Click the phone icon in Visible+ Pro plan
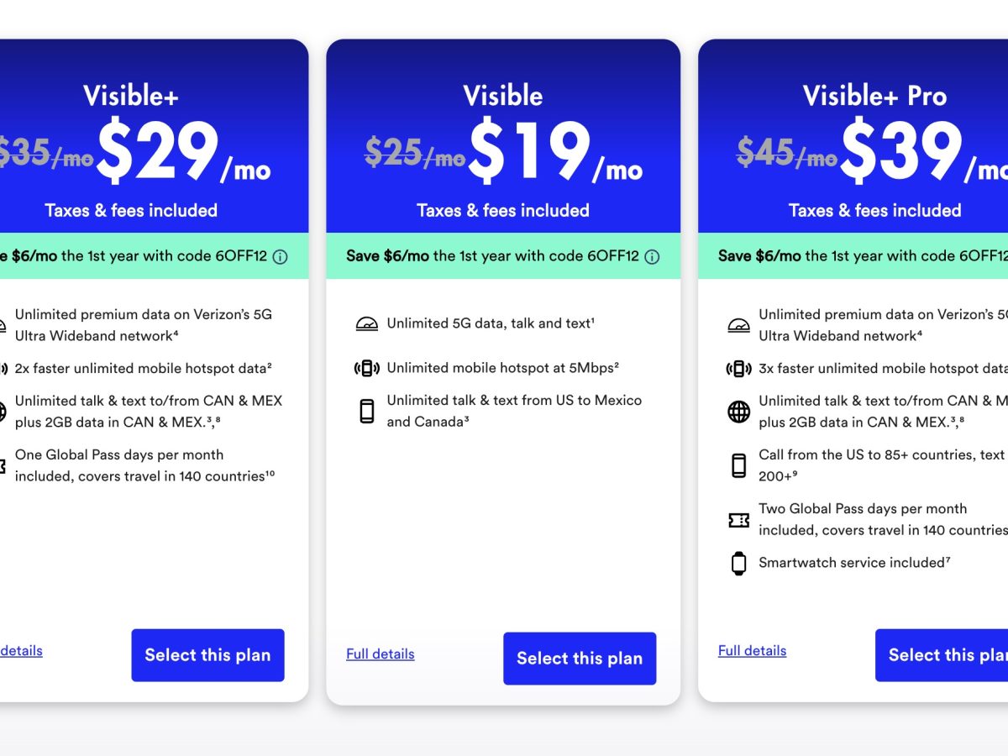Viewport: 1008px width, 756px height. coord(738,465)
